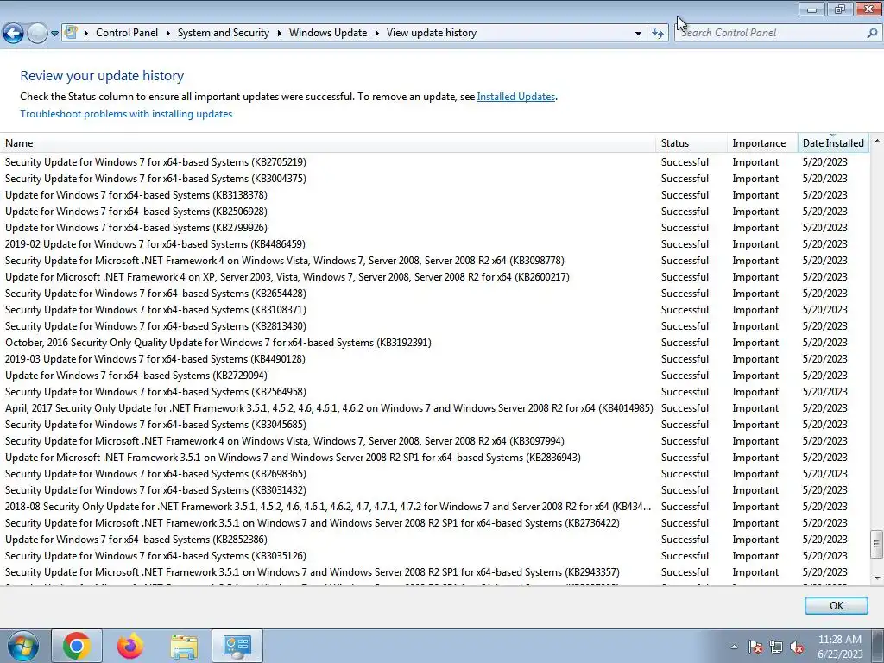Viewport: 884px width, 663px height.
Task: Select Control Panel in the breadcrumb
Action: click(127, 33)
